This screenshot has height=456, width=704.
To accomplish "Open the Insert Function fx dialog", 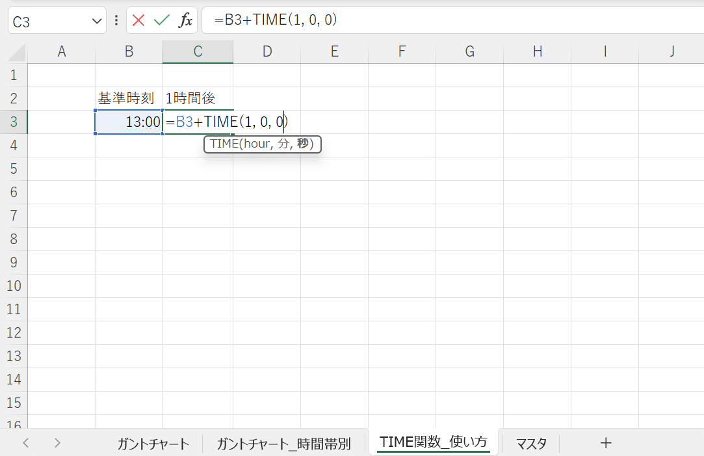I will [185, 20].
